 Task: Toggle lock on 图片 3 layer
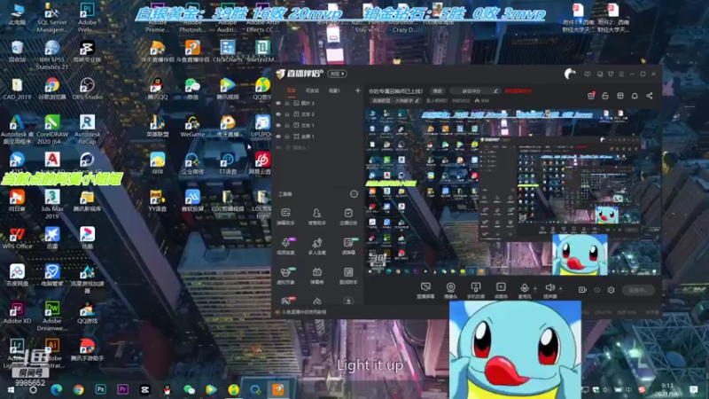(287, 103)
